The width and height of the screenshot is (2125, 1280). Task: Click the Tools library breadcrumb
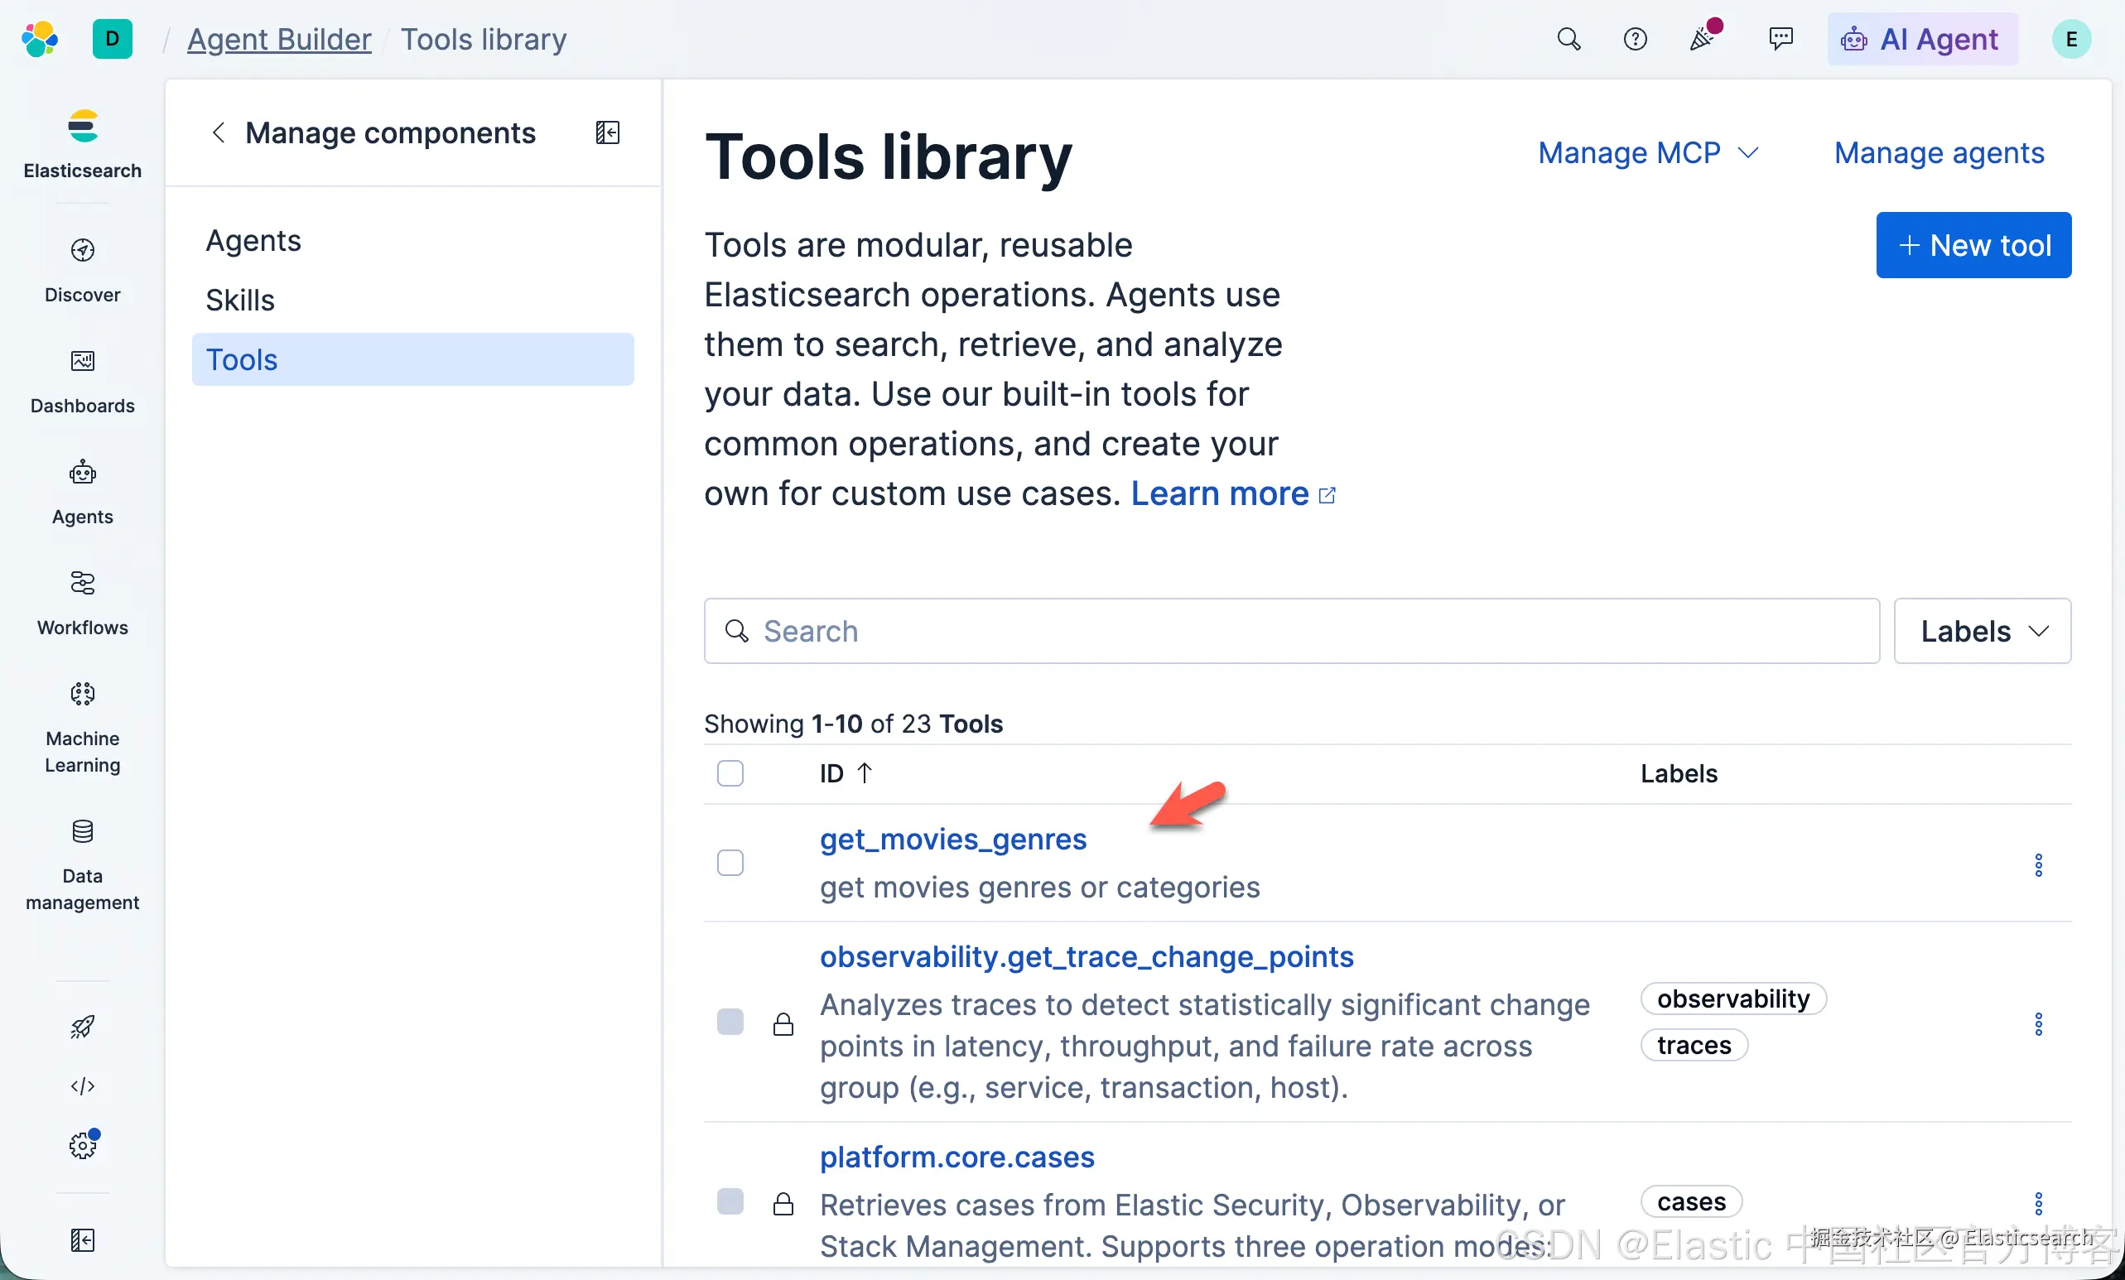coord(484,40)
